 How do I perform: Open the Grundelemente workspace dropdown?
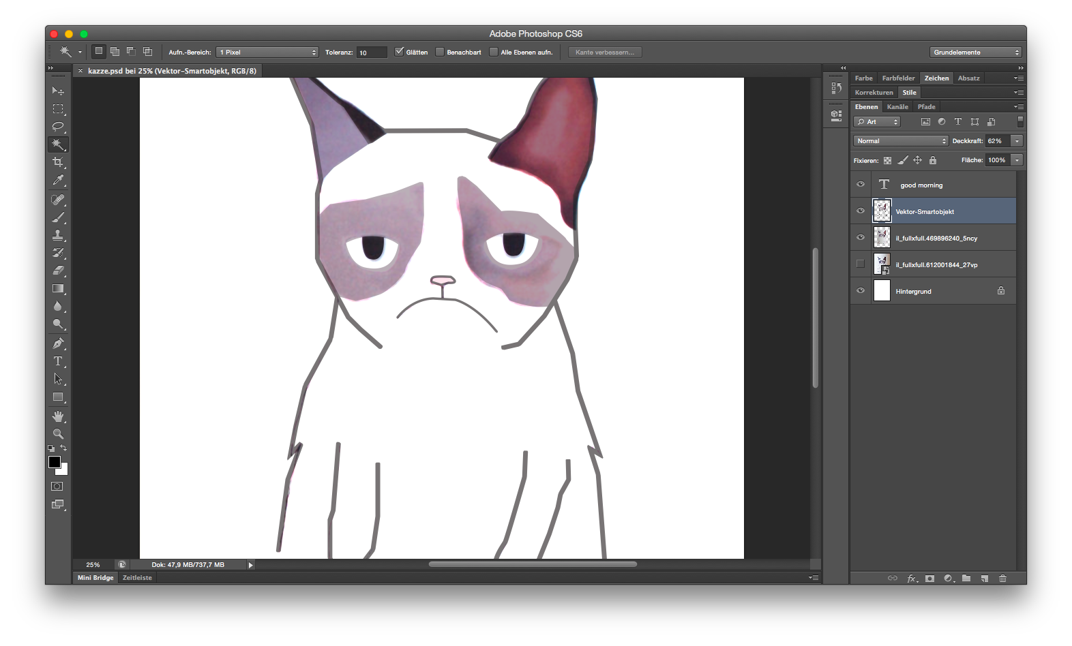coord(975,52)
